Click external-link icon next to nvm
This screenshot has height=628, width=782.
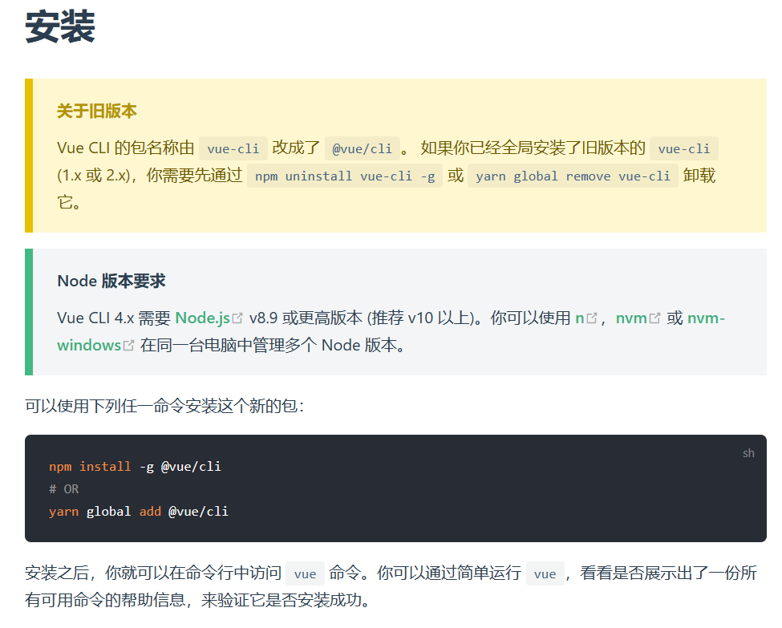pyautogui.click(x=654, y=318)
